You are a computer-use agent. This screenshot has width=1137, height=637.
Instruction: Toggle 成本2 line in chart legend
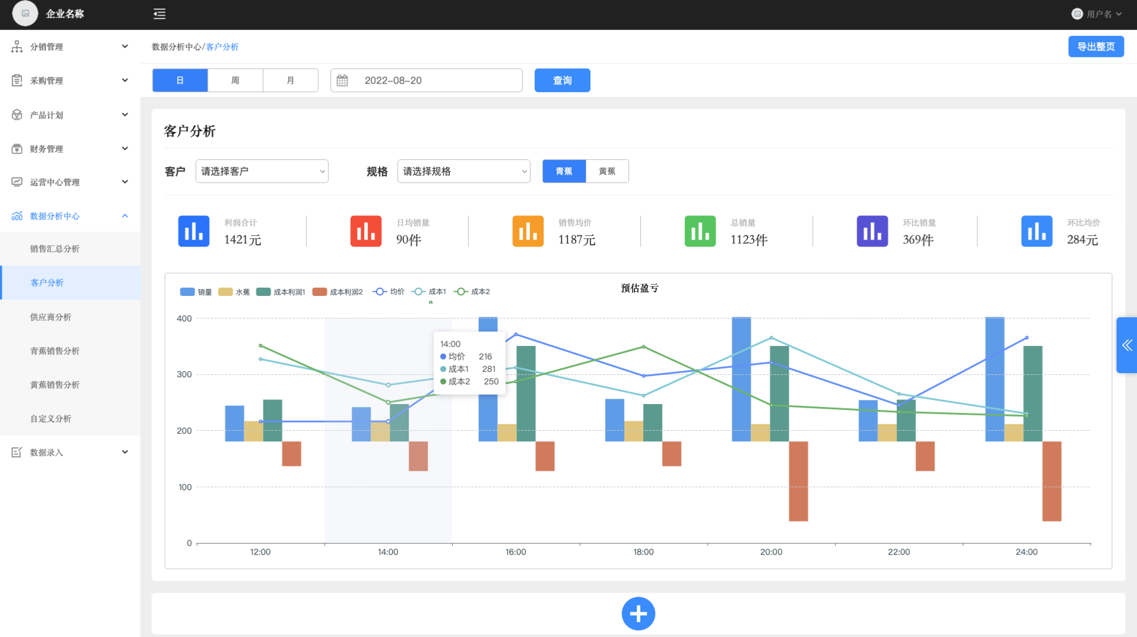(472, 292)
